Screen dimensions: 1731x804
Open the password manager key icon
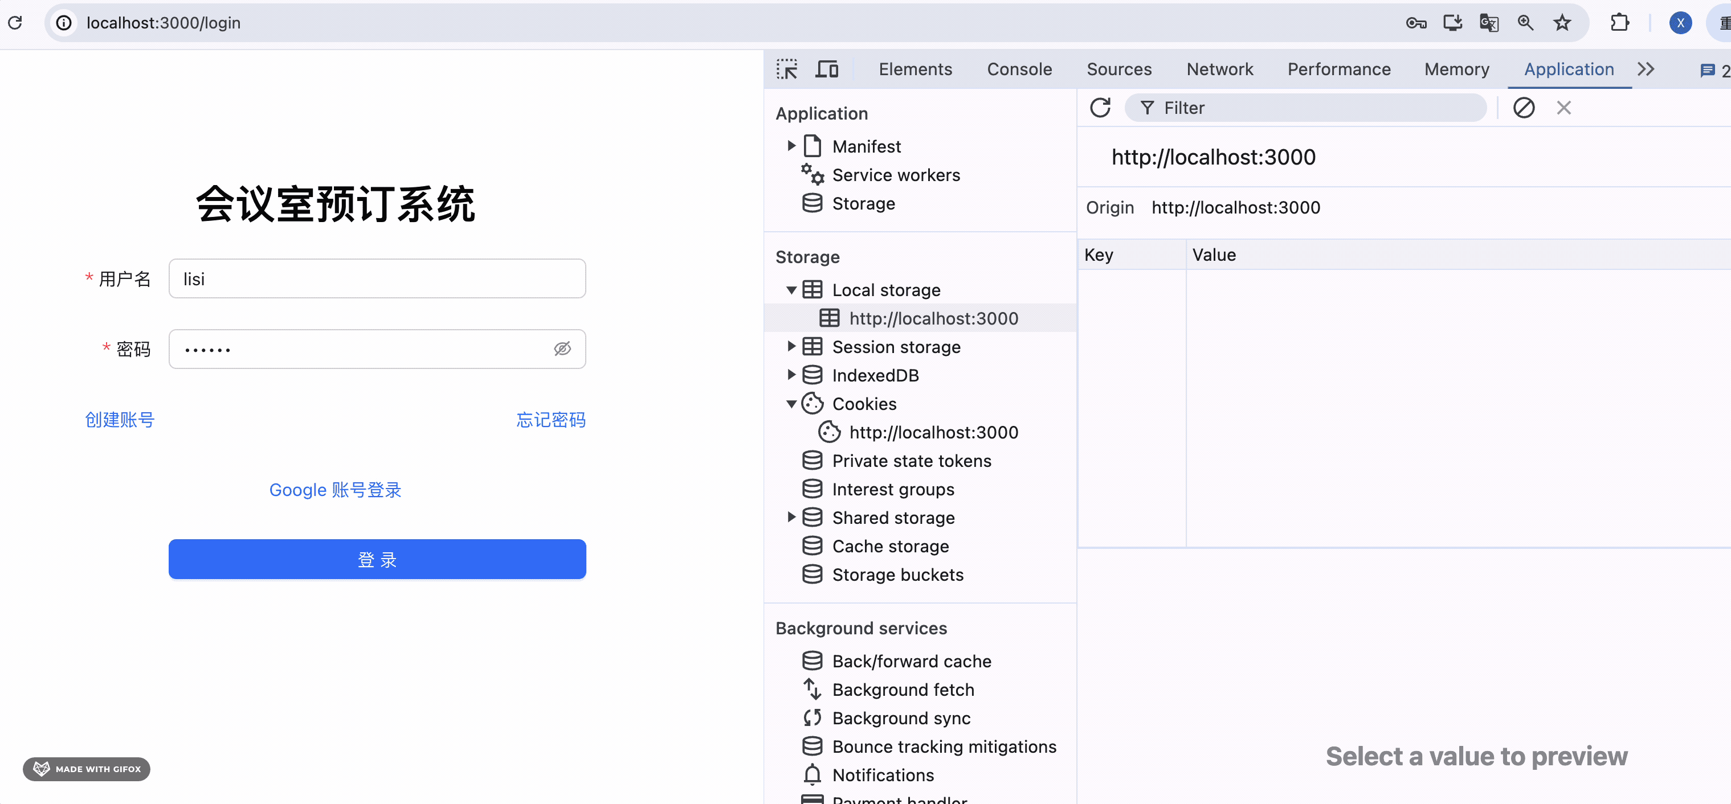click(x=1415, y=23)
